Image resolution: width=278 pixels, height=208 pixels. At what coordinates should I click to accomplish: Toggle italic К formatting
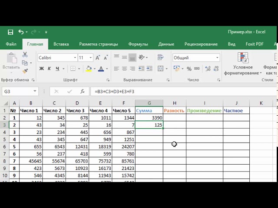tap(49, 69)
